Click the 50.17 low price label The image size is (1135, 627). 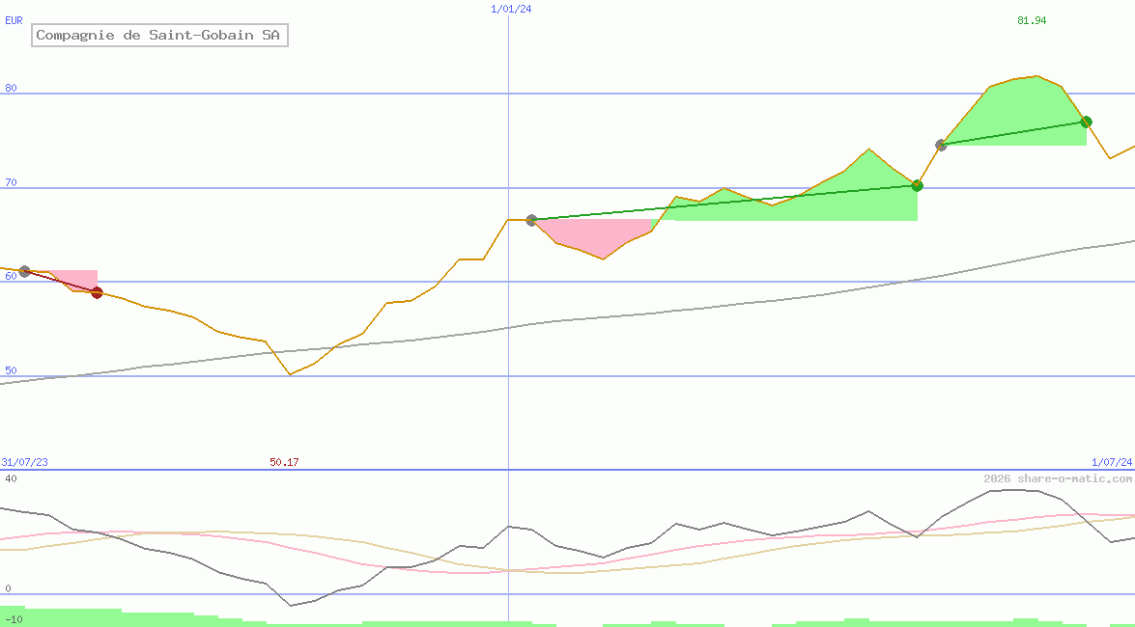(x=284, y=462)
